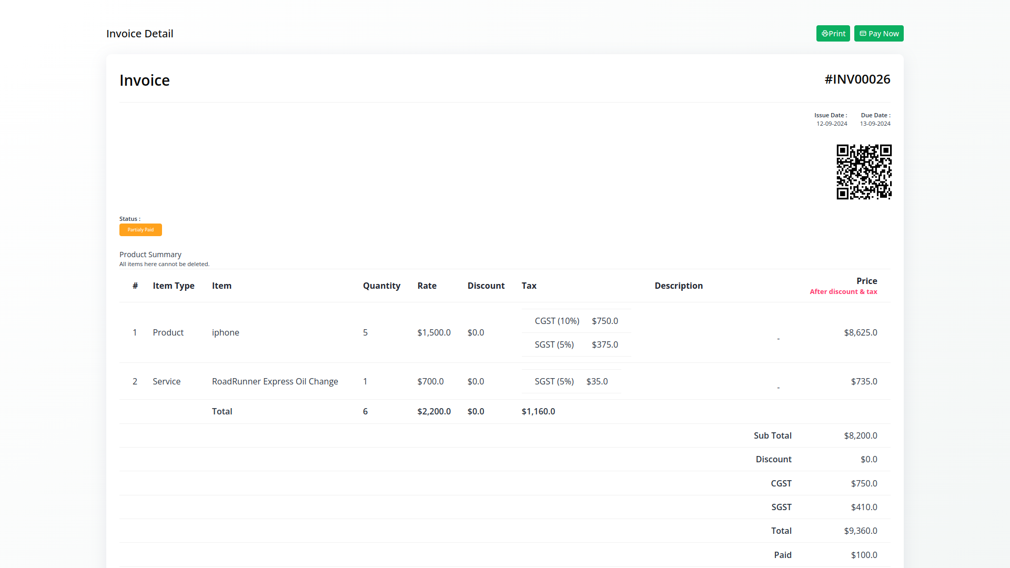Click the Paid value $100.0
Image resolution: width=1010 pixels, height=568 pixels.
tap(864, 555)
